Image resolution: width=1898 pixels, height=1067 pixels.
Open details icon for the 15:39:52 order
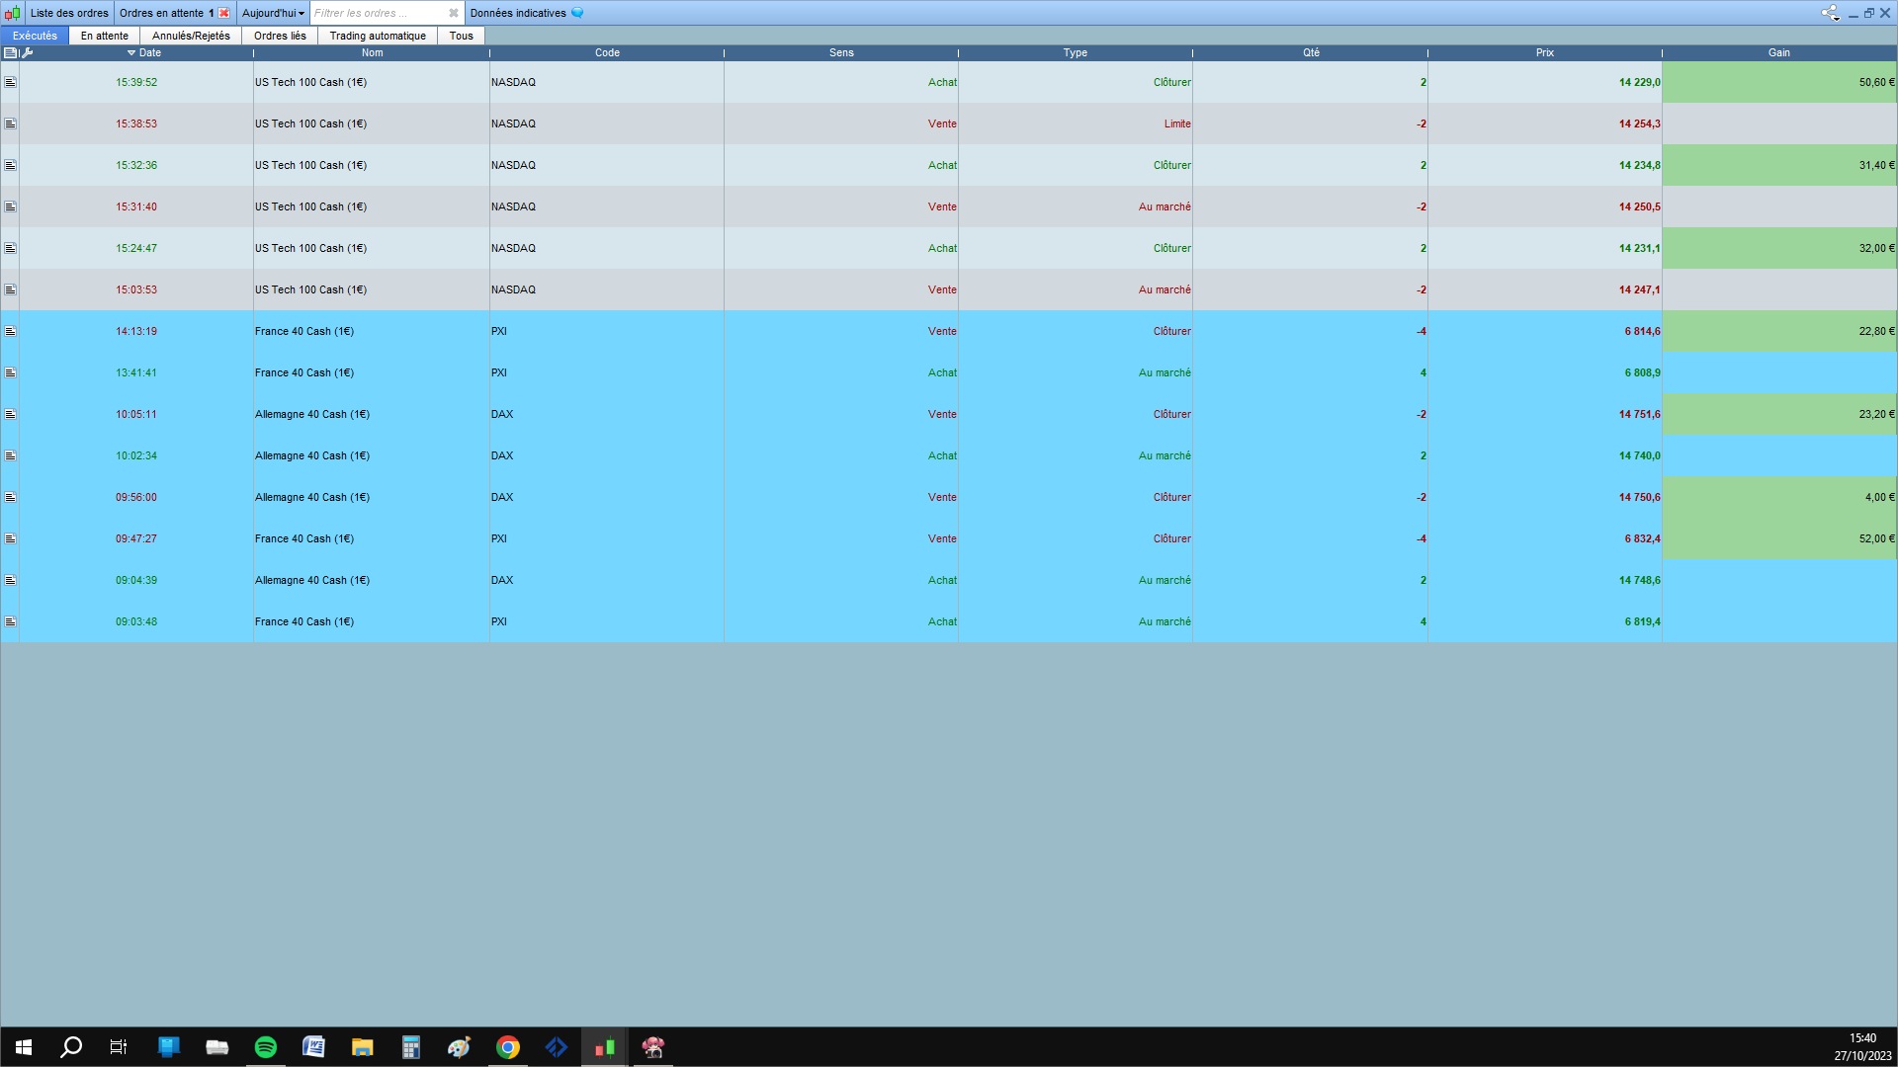click(10, 82)
